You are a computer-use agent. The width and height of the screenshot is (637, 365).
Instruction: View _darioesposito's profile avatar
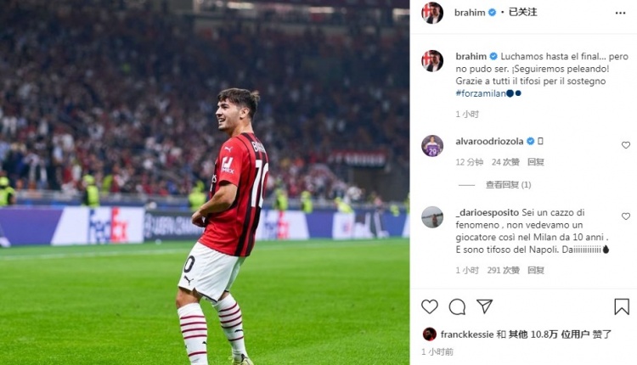click(432, 216)
